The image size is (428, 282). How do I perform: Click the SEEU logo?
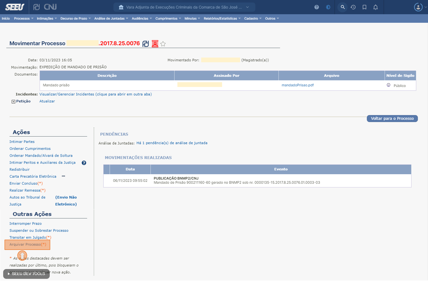15,7
